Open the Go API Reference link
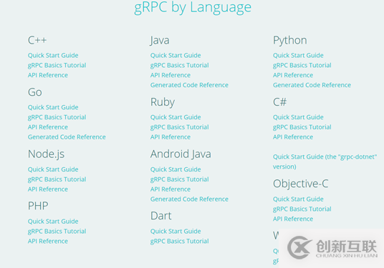 (48, 127)
